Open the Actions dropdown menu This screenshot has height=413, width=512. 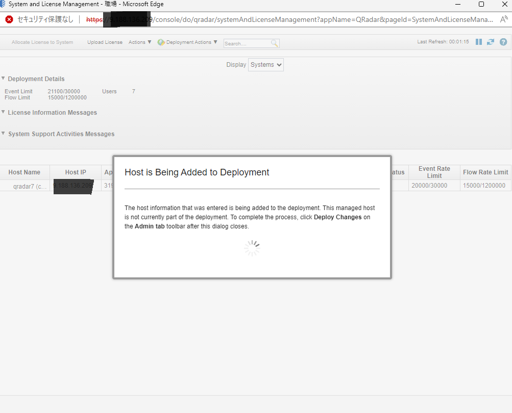pos(140,42)
